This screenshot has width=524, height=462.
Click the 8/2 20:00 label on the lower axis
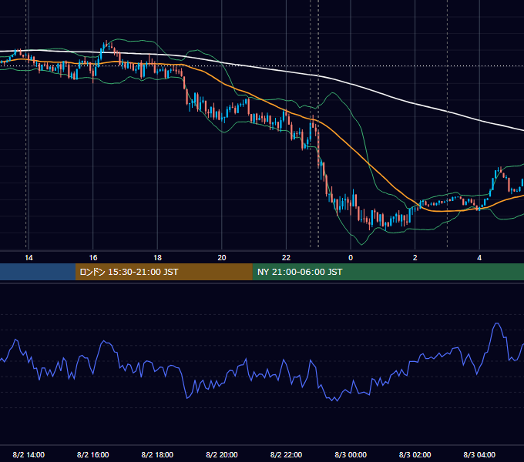(222, 454)
